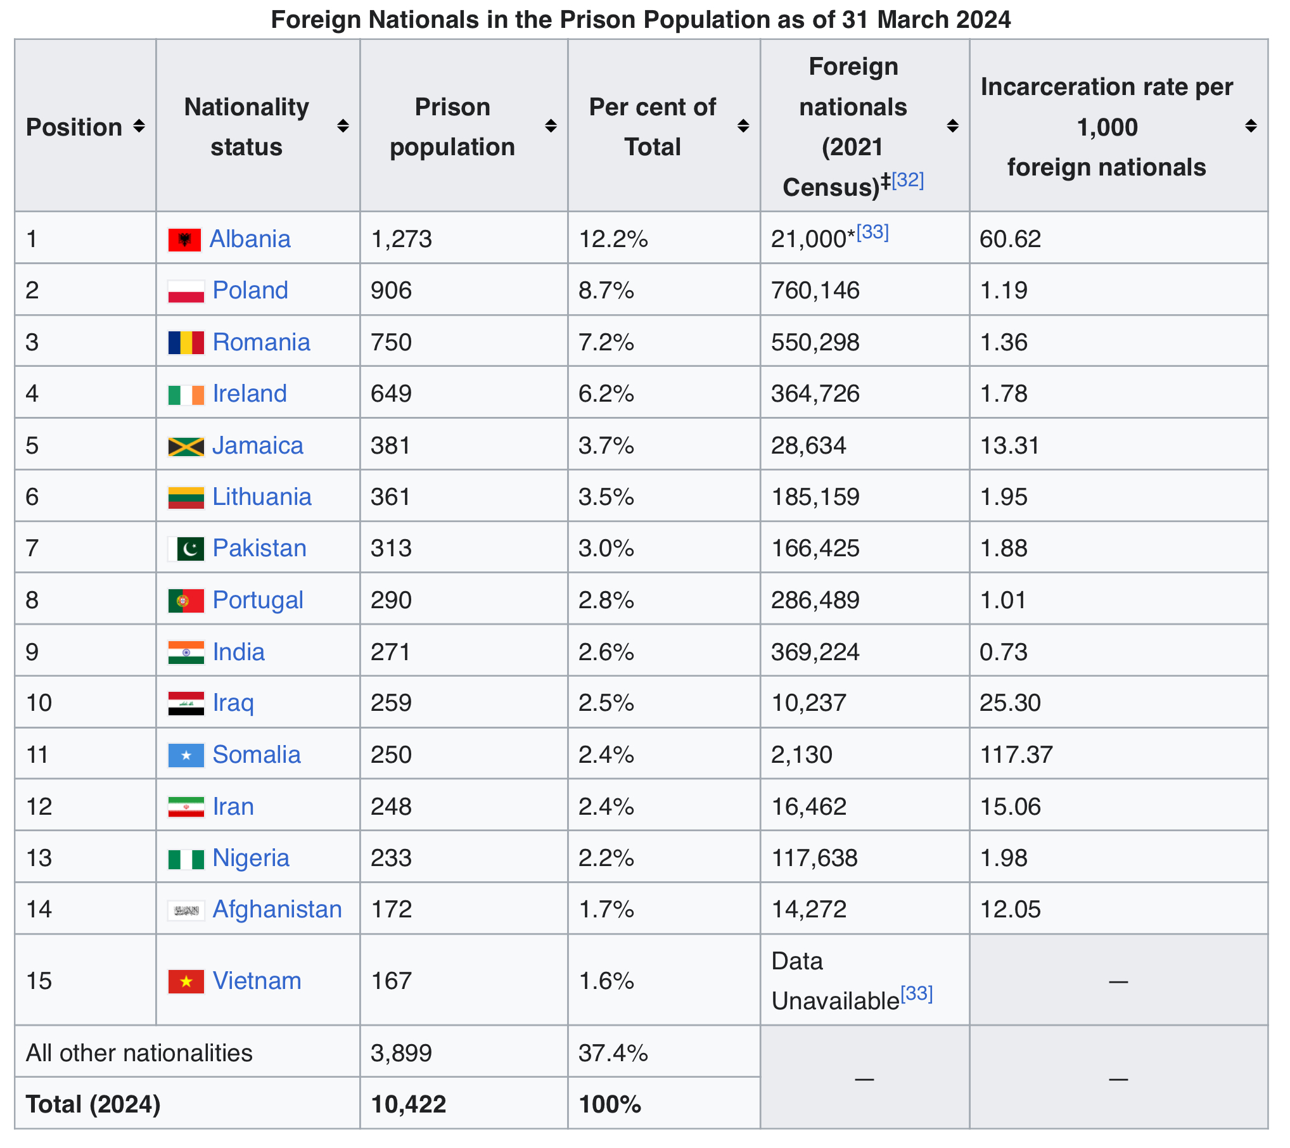Viewport: 1290px width, 1148px height.
Task: Click the Albania flag icon
Action: pos(184,239)
